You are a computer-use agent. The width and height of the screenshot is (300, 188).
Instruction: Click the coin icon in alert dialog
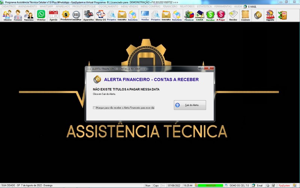tap(97, 79)
